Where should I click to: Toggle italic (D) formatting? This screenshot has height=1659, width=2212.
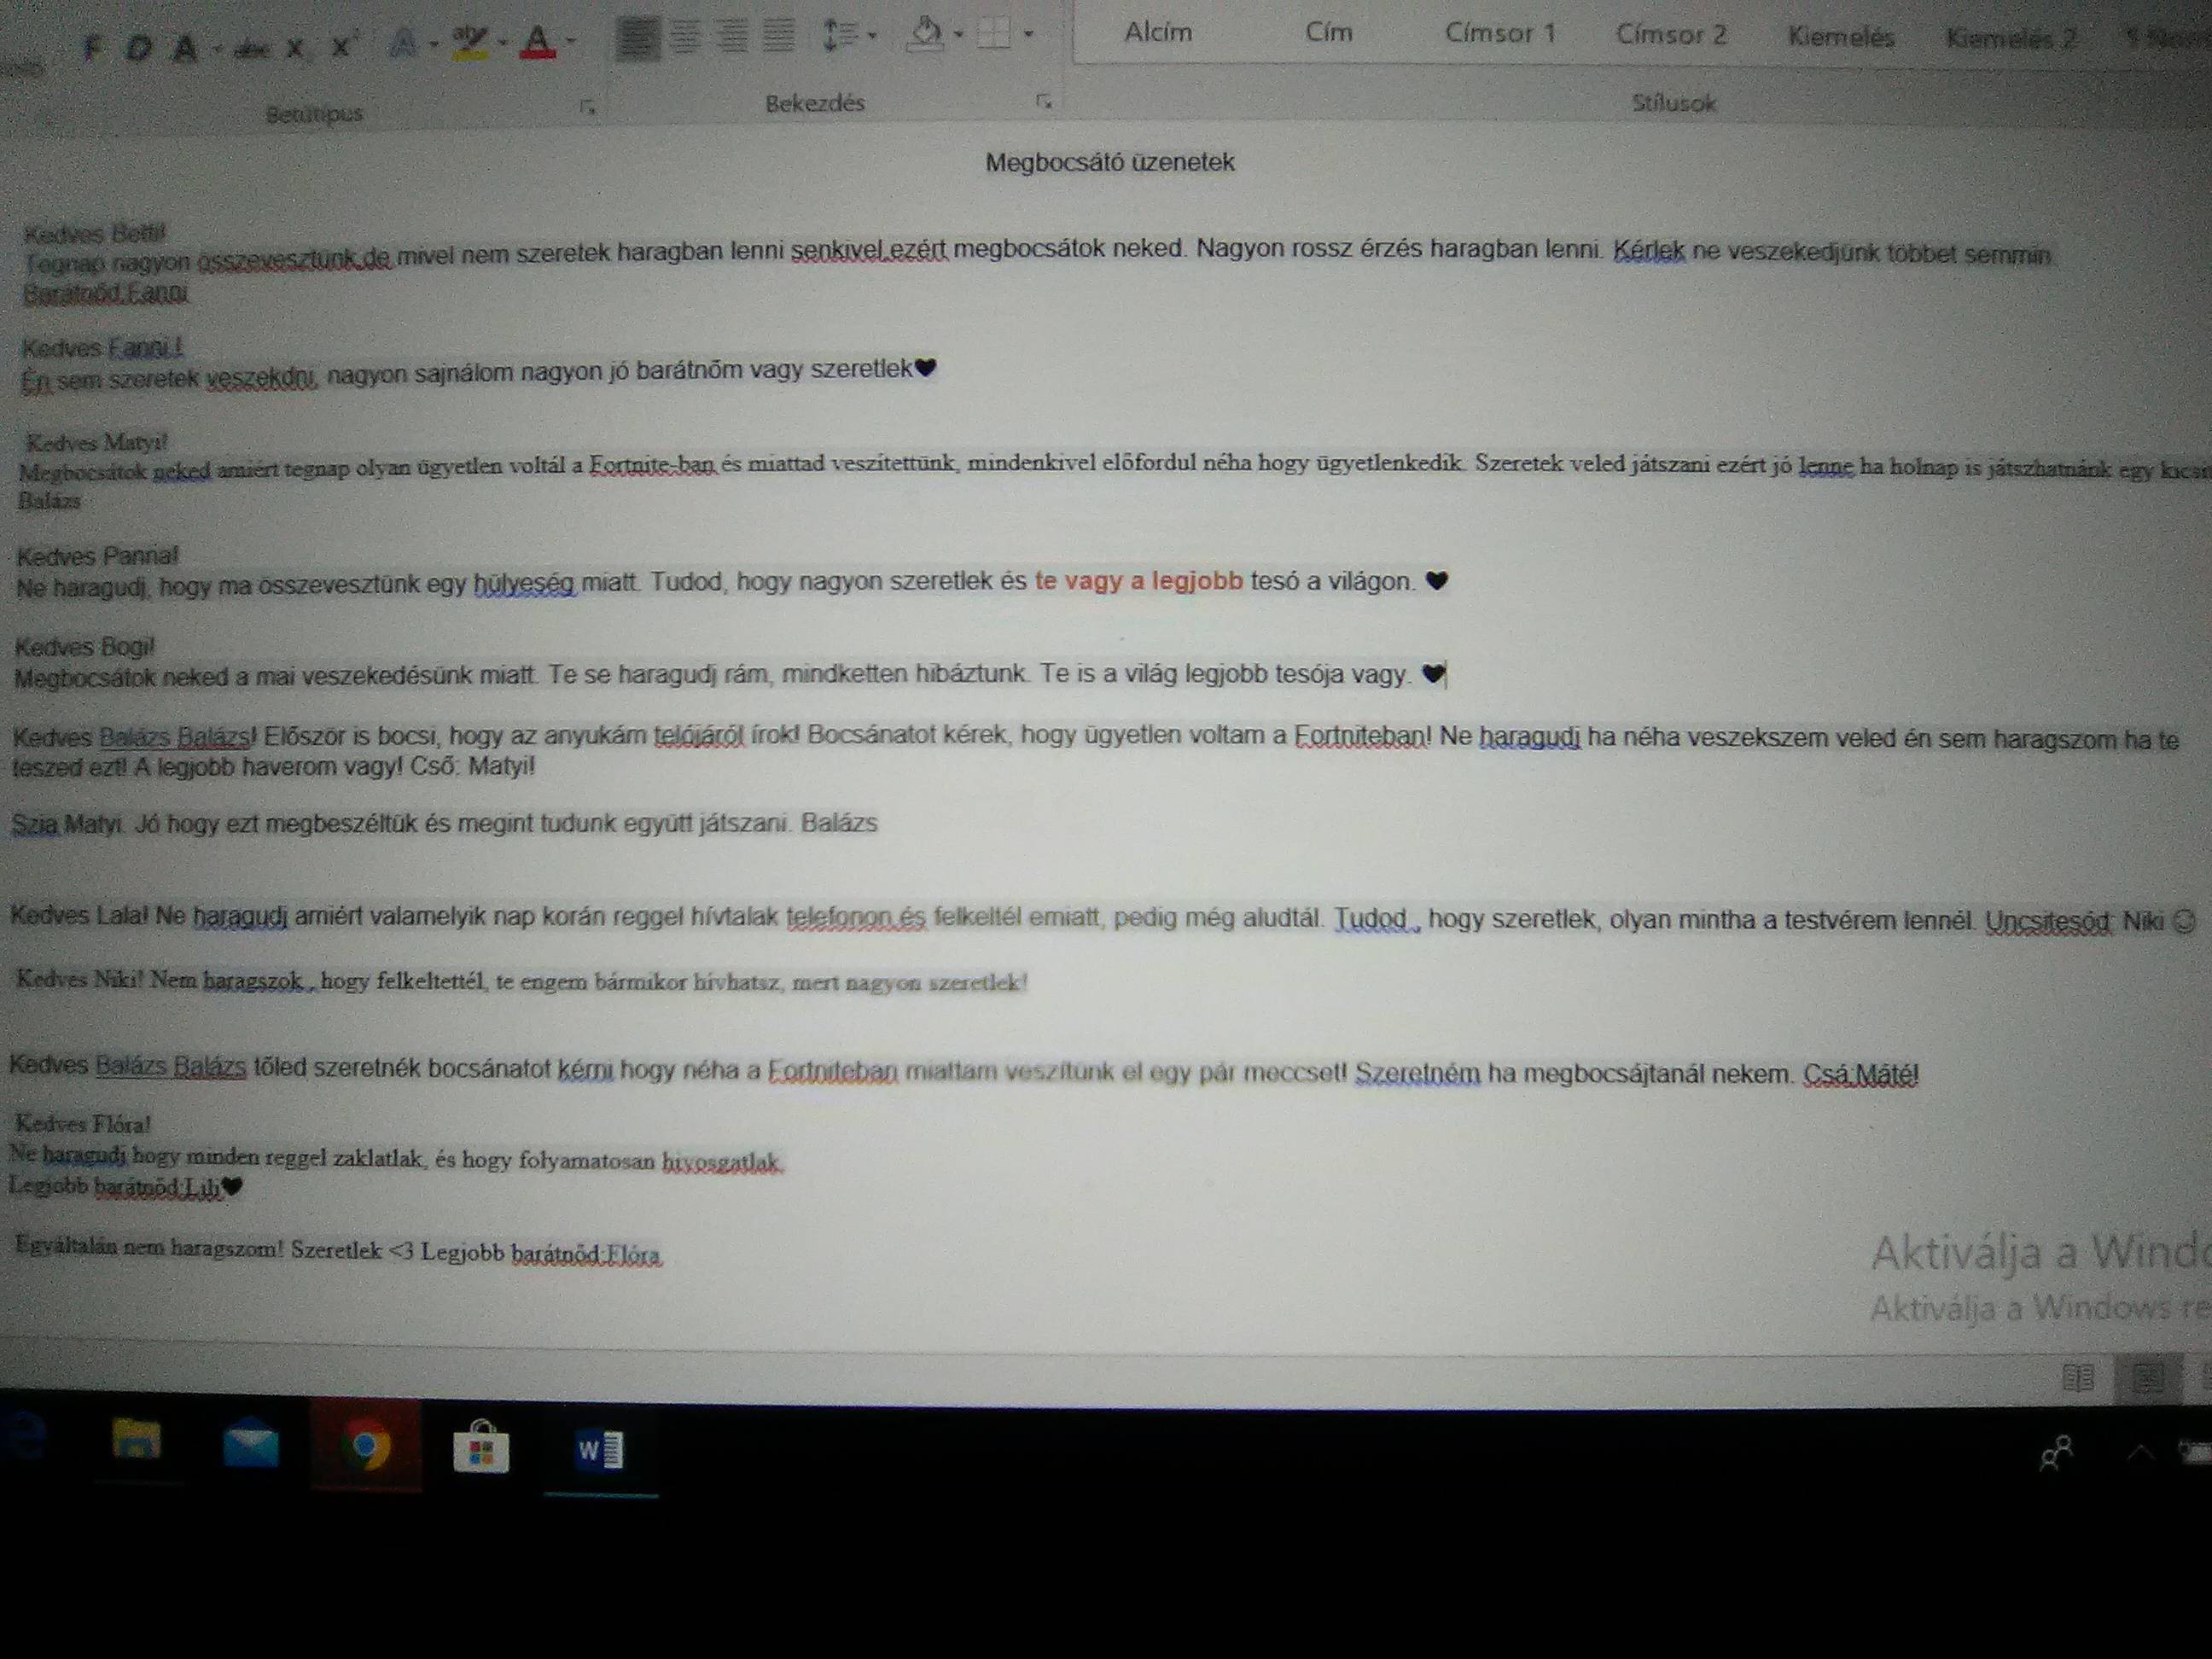point(138,48)
